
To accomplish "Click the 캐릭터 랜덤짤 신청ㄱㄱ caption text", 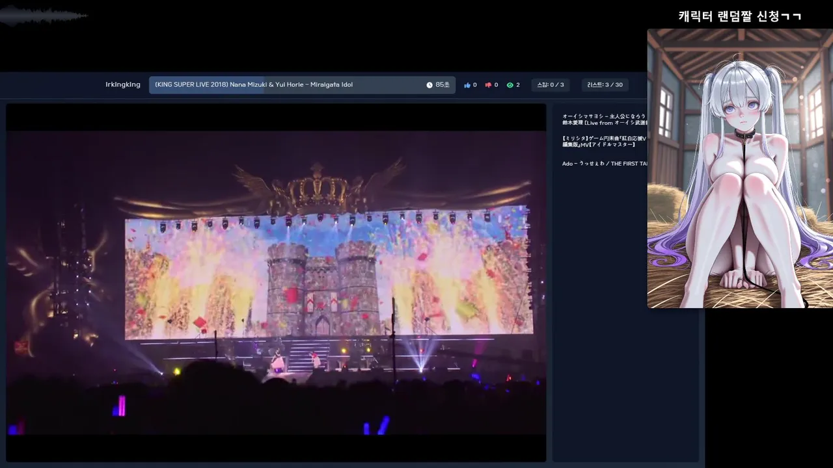I will [740, 16].
